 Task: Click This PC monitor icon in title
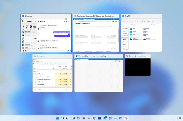point(123,16)
